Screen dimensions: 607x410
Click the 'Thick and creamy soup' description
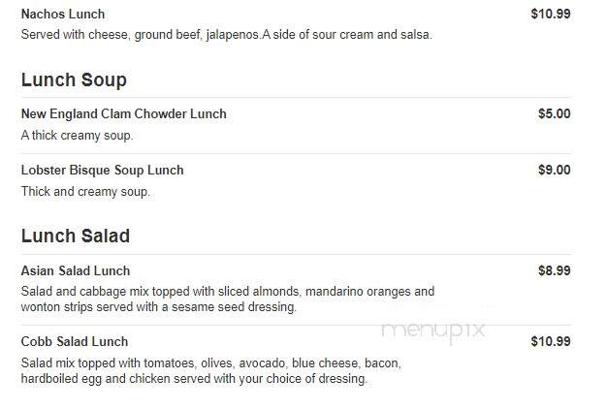(x=85, y=192)
